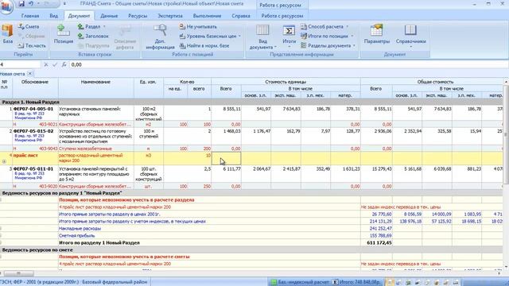This screenshot has height=286, width=509.
Task: Click Не учитывать for the position
Action: click(198, 26)
